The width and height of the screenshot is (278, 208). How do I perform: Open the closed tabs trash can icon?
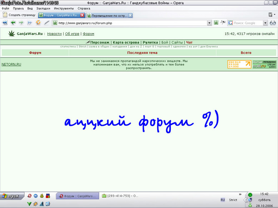pyautogui.click(x=270, y=15)
